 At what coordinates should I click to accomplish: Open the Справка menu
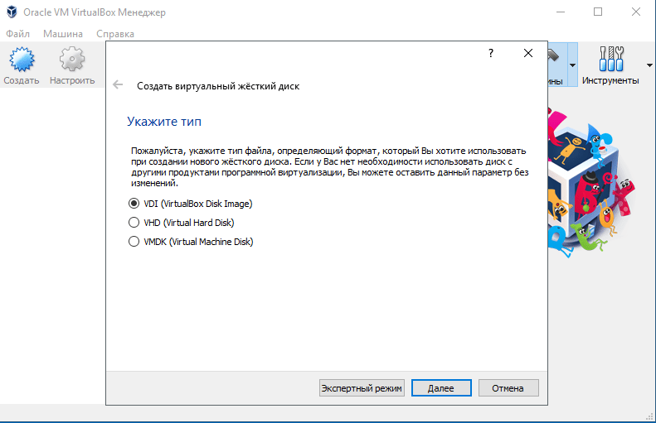pos(115,34)
